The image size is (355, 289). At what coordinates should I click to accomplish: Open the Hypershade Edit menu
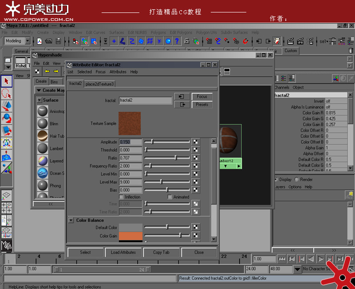point(46,63)
